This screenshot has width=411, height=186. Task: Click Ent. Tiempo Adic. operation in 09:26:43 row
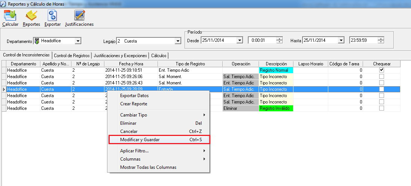[241, 83]
